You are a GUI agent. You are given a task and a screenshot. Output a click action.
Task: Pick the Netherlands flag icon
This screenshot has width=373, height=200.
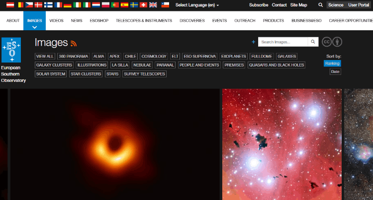click(96, 5)
